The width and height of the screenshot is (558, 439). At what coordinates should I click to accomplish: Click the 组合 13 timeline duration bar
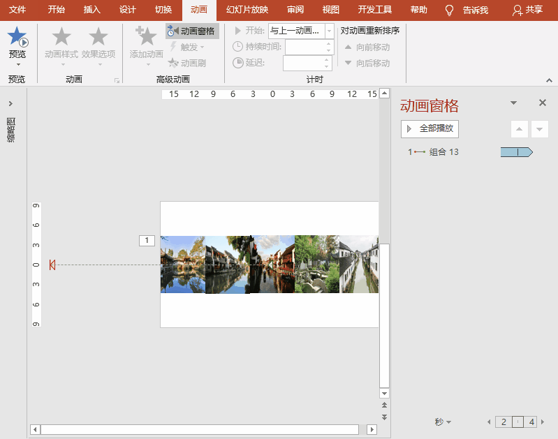coord(516,152)
